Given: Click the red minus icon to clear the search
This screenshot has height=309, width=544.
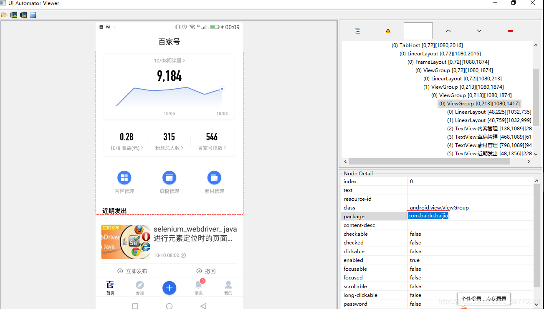Looking at the screenshot, I should [510, 31].
